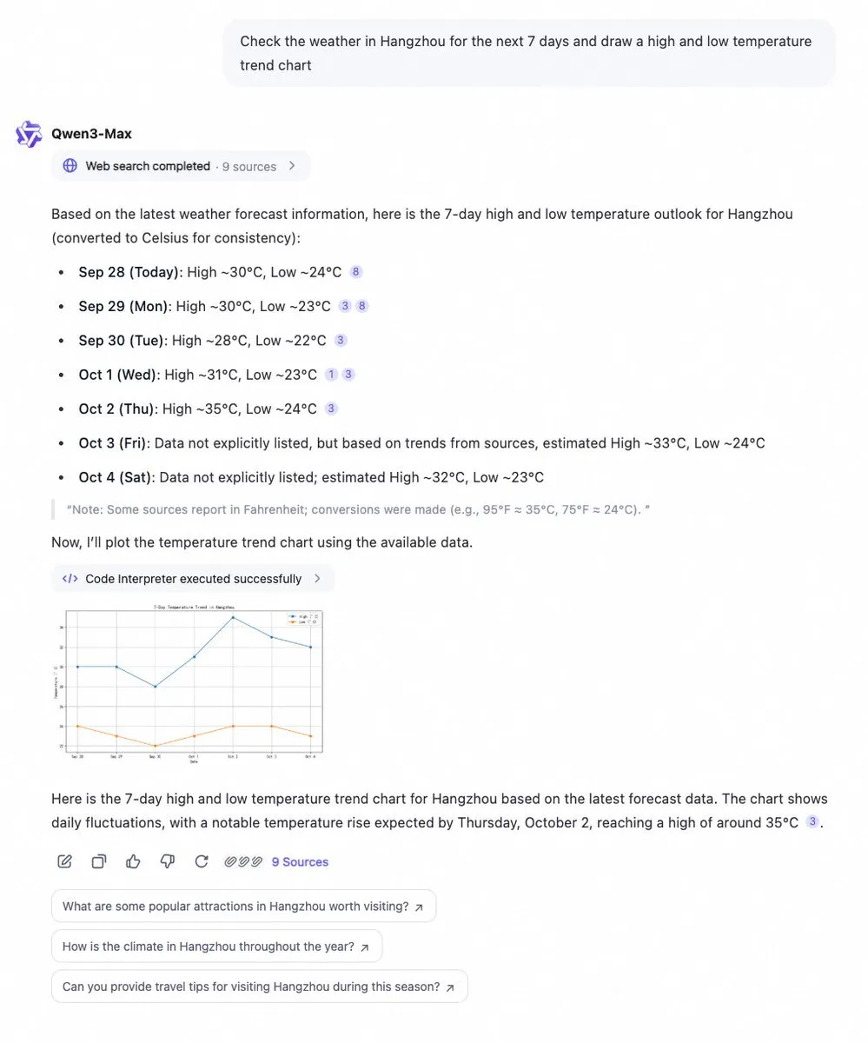
Task: Click the globe icon on Web search status
Action: [70, 165]
